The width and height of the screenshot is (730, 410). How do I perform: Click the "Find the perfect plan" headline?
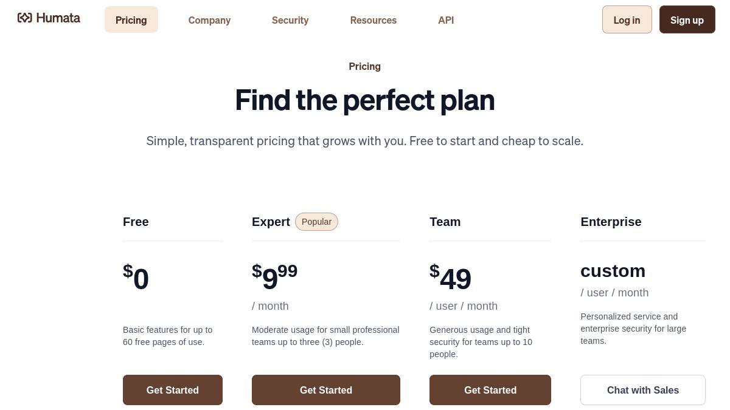coord(365,100)
